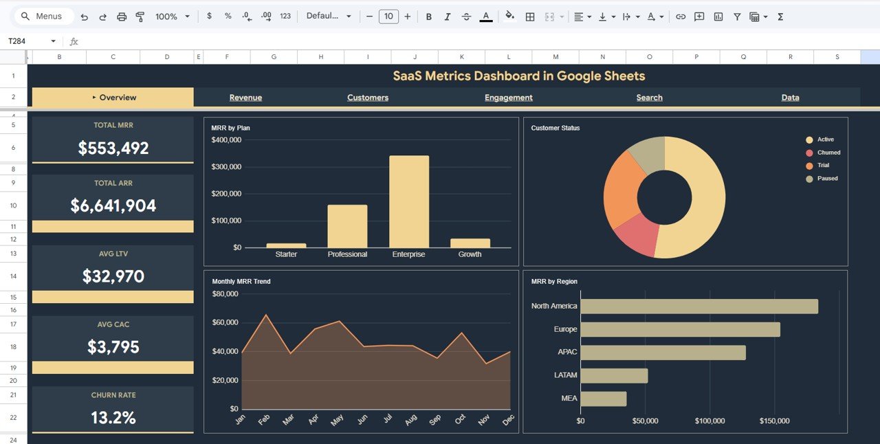Screen dimensions: 880x444
Task: Open the Customers dashboard tab
Action: (x=367, y=97)
